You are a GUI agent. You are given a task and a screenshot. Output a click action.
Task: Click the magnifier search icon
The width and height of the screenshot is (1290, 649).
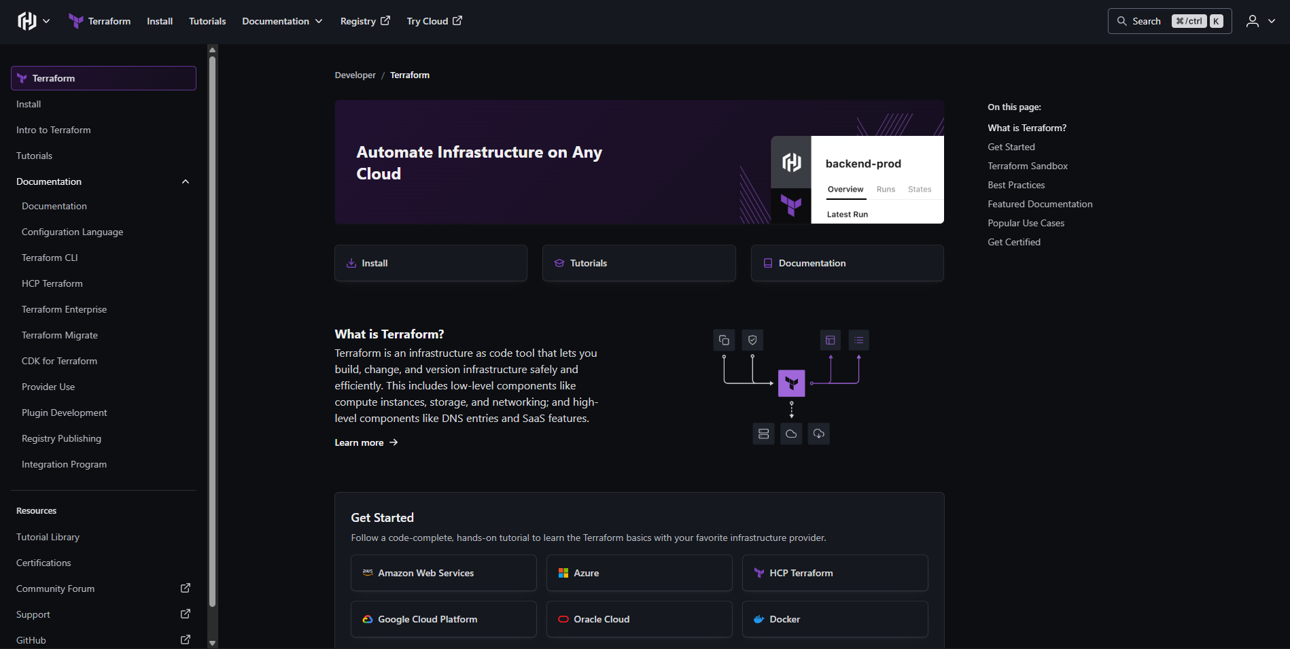click(1121, 21)
